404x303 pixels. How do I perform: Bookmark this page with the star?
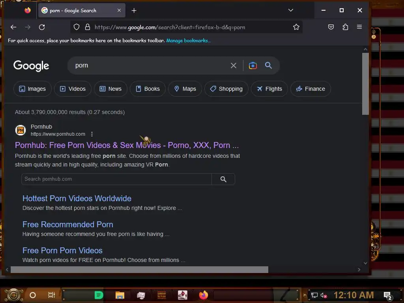pyautogui.click(x=296, y=27)
